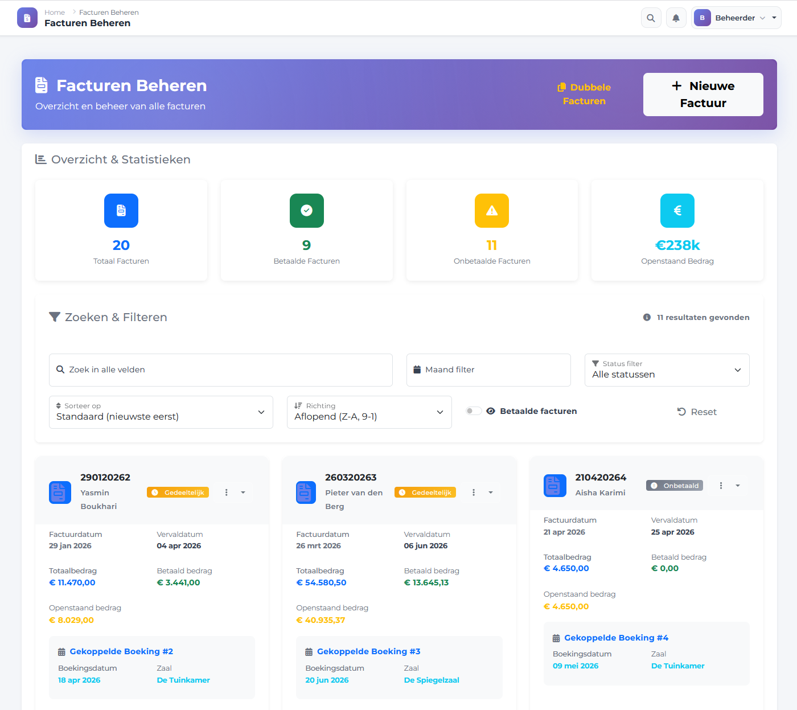Click the blue Totaal Facturen icon
The image size is (797, 710).
(121, 211)
